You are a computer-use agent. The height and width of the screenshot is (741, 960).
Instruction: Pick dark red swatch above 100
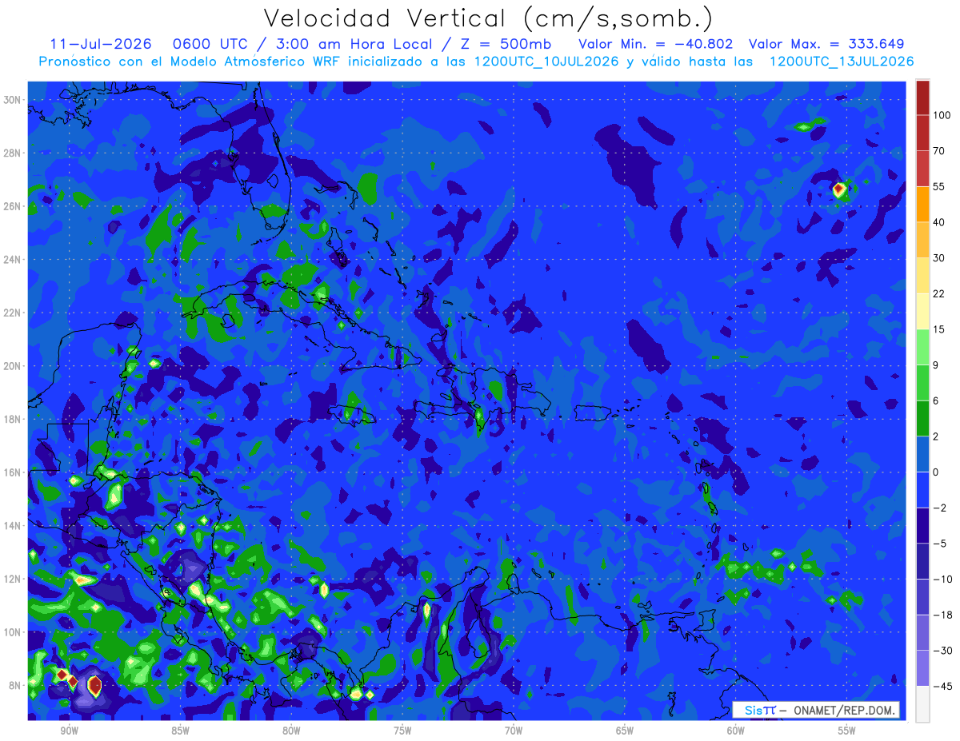922,98
